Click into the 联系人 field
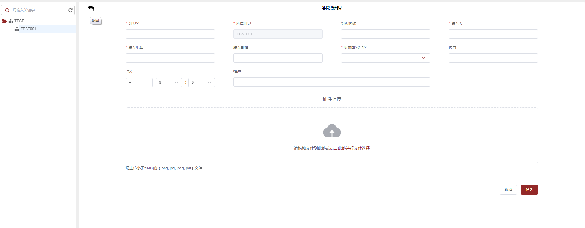Viewport: 585px width, 228px height. [x=493, y=34]
